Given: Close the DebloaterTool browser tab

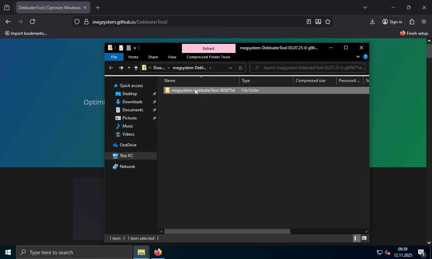Looking at the screenshot, I should [85, 7].
